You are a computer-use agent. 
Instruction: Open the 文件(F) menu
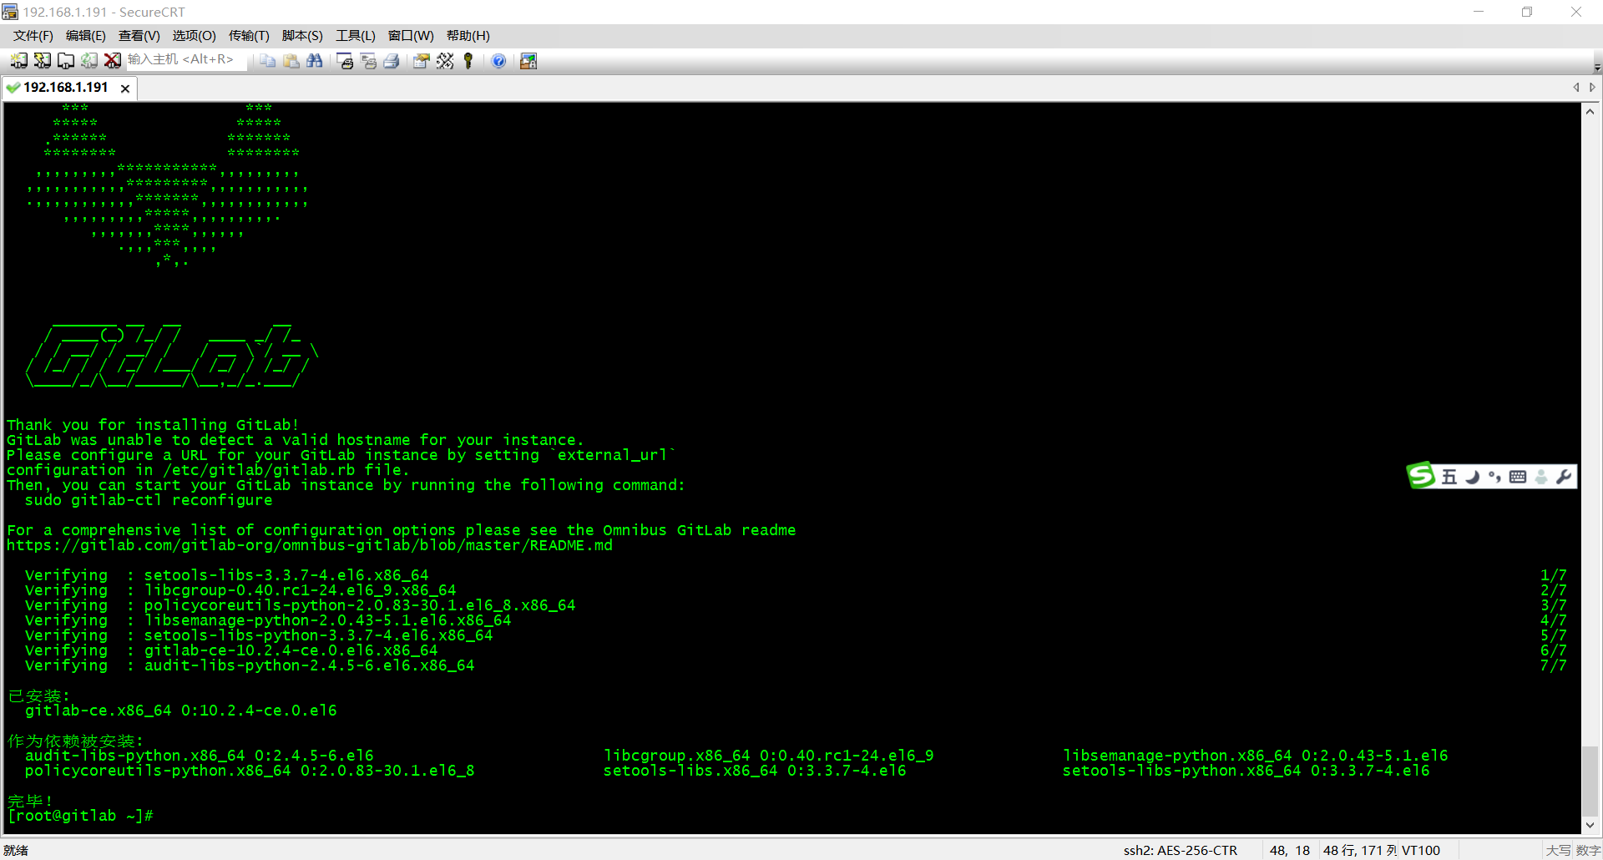33,35
